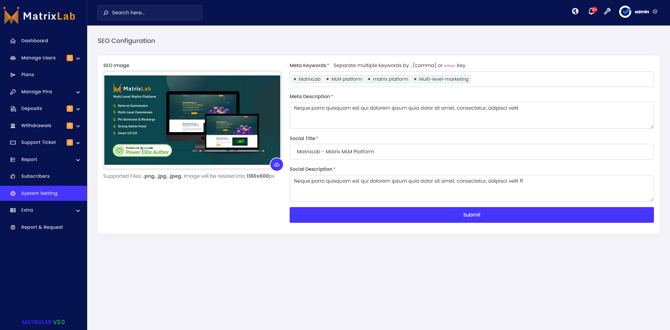Open the language globe icon

tap(575, 11)
